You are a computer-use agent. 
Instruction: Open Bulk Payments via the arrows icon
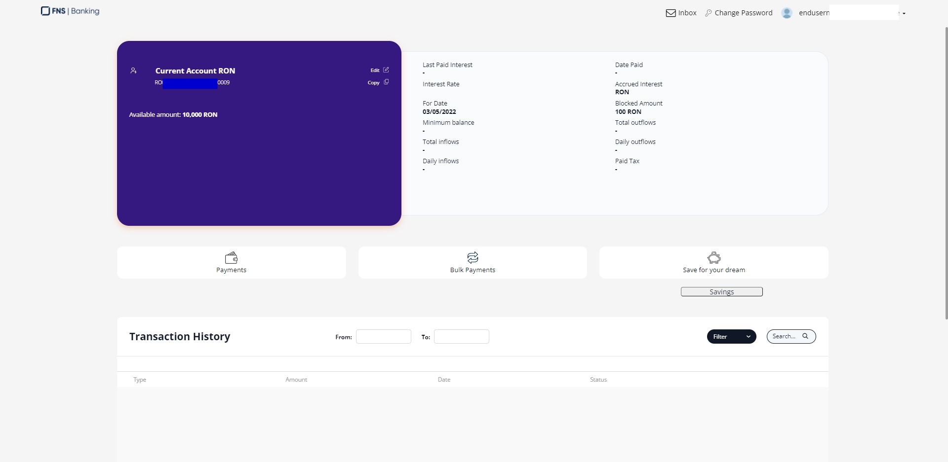pyautogui.click(x=473, y=257)
